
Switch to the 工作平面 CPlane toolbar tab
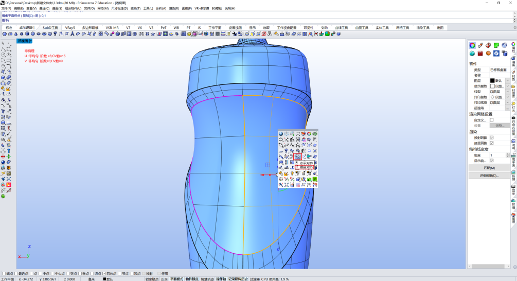coord(215,28)
